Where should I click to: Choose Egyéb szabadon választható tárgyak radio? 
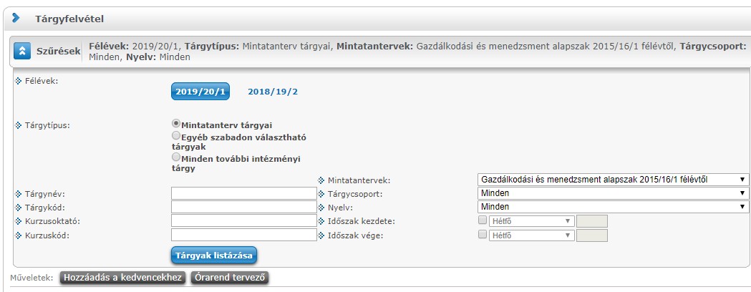[x=176, y=135]
